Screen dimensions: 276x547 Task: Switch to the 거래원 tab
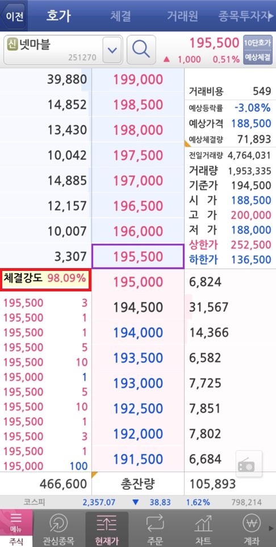(182, 16)
